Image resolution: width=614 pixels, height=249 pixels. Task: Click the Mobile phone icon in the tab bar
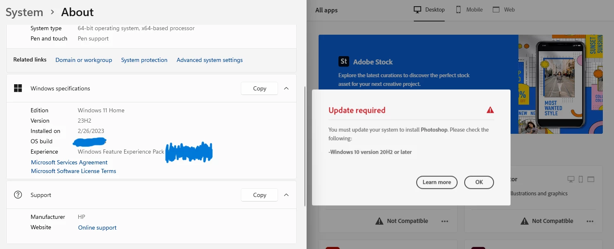coord(458,9)
